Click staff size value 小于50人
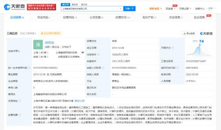This screenshot has height=130, width=221. (191, 81)
